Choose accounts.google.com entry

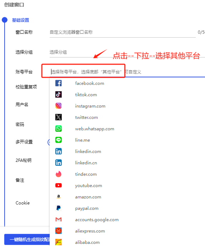click(x=97, y=220)
